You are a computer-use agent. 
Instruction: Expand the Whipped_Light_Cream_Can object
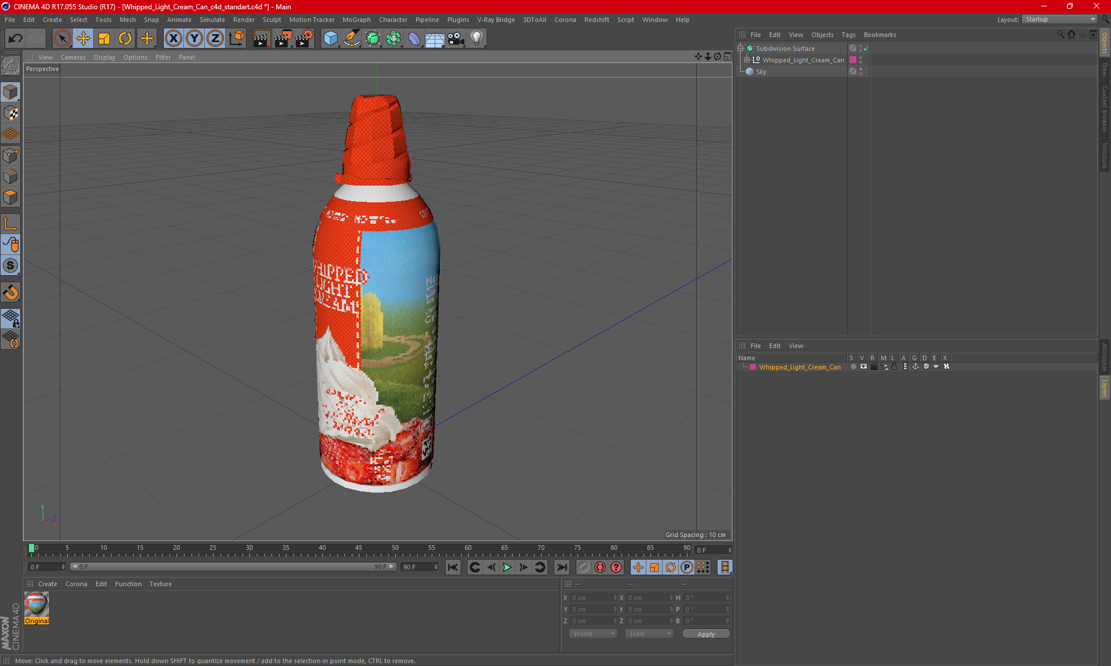pos(747,60)
